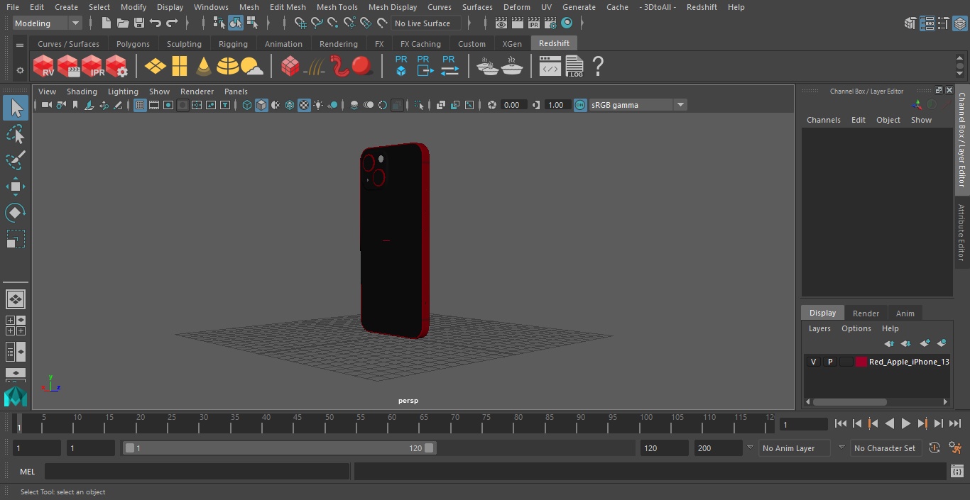Screen dimensions: 970x500
Task: Click the red layer color swatch
Action: point(861,362)
